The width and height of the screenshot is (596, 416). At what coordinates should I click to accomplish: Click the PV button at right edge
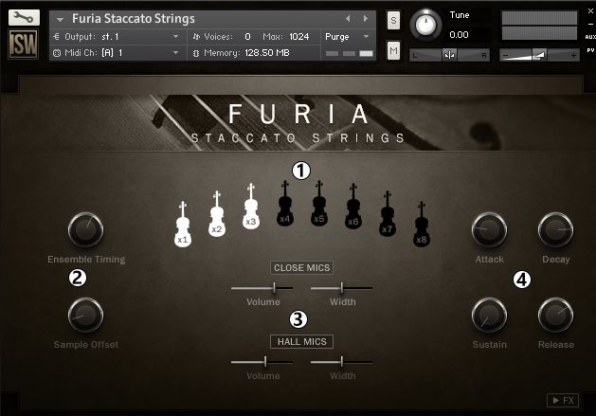click(590, 50)
